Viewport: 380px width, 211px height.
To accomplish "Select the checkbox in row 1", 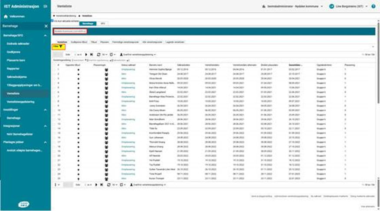I will click(x=54, y=69).
